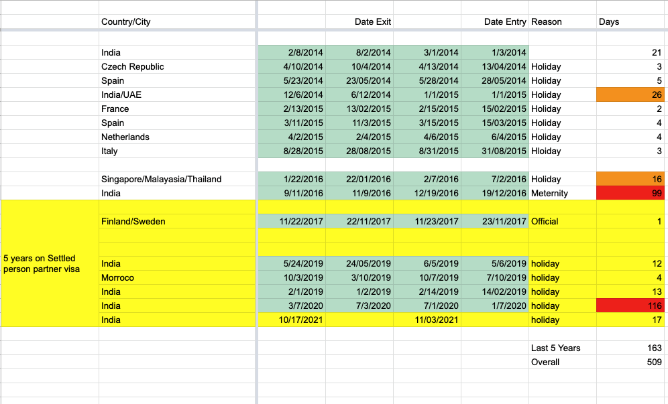Click the date cell 9/11/2016
This screenshot has width=668, height=404.
[x=292, y=193]
